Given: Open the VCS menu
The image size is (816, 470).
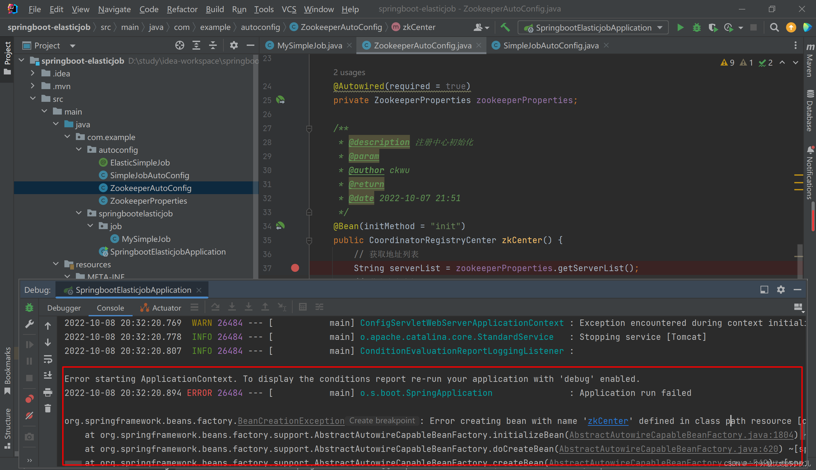Looking at the screenshot, I should coord(289,9).
